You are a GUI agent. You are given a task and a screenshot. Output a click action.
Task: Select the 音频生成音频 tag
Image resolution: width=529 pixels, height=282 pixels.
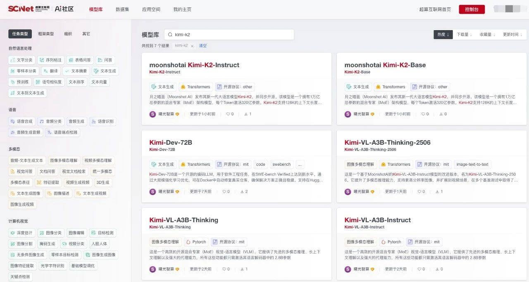click(25, 132)
